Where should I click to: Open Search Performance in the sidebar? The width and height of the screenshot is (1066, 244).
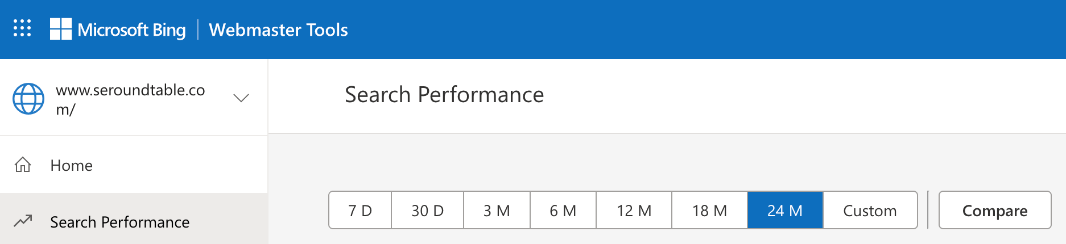click(119, 222)
